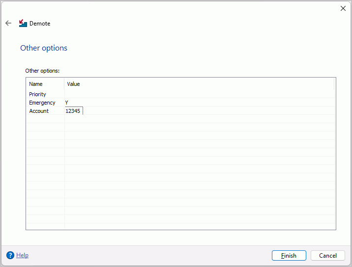Select the Emergency row name
The image size is (352, 267).
42,103
